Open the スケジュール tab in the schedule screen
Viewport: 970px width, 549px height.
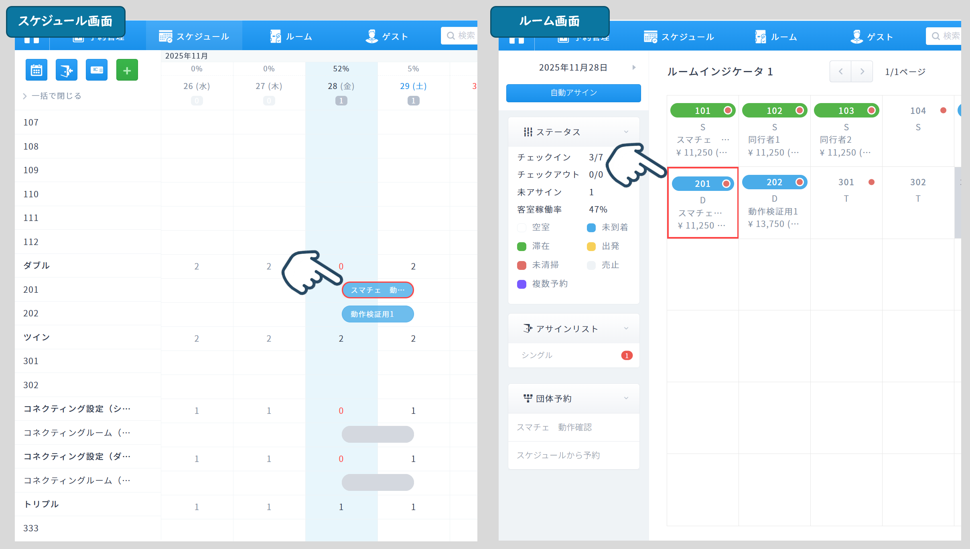[194, 36]
